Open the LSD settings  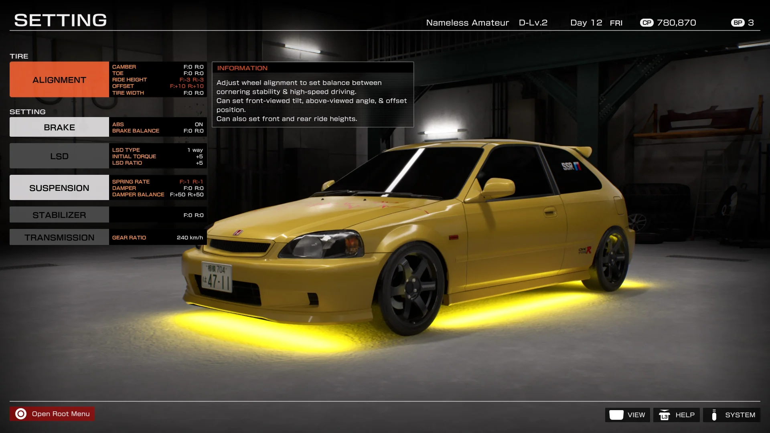coord(59,156)
